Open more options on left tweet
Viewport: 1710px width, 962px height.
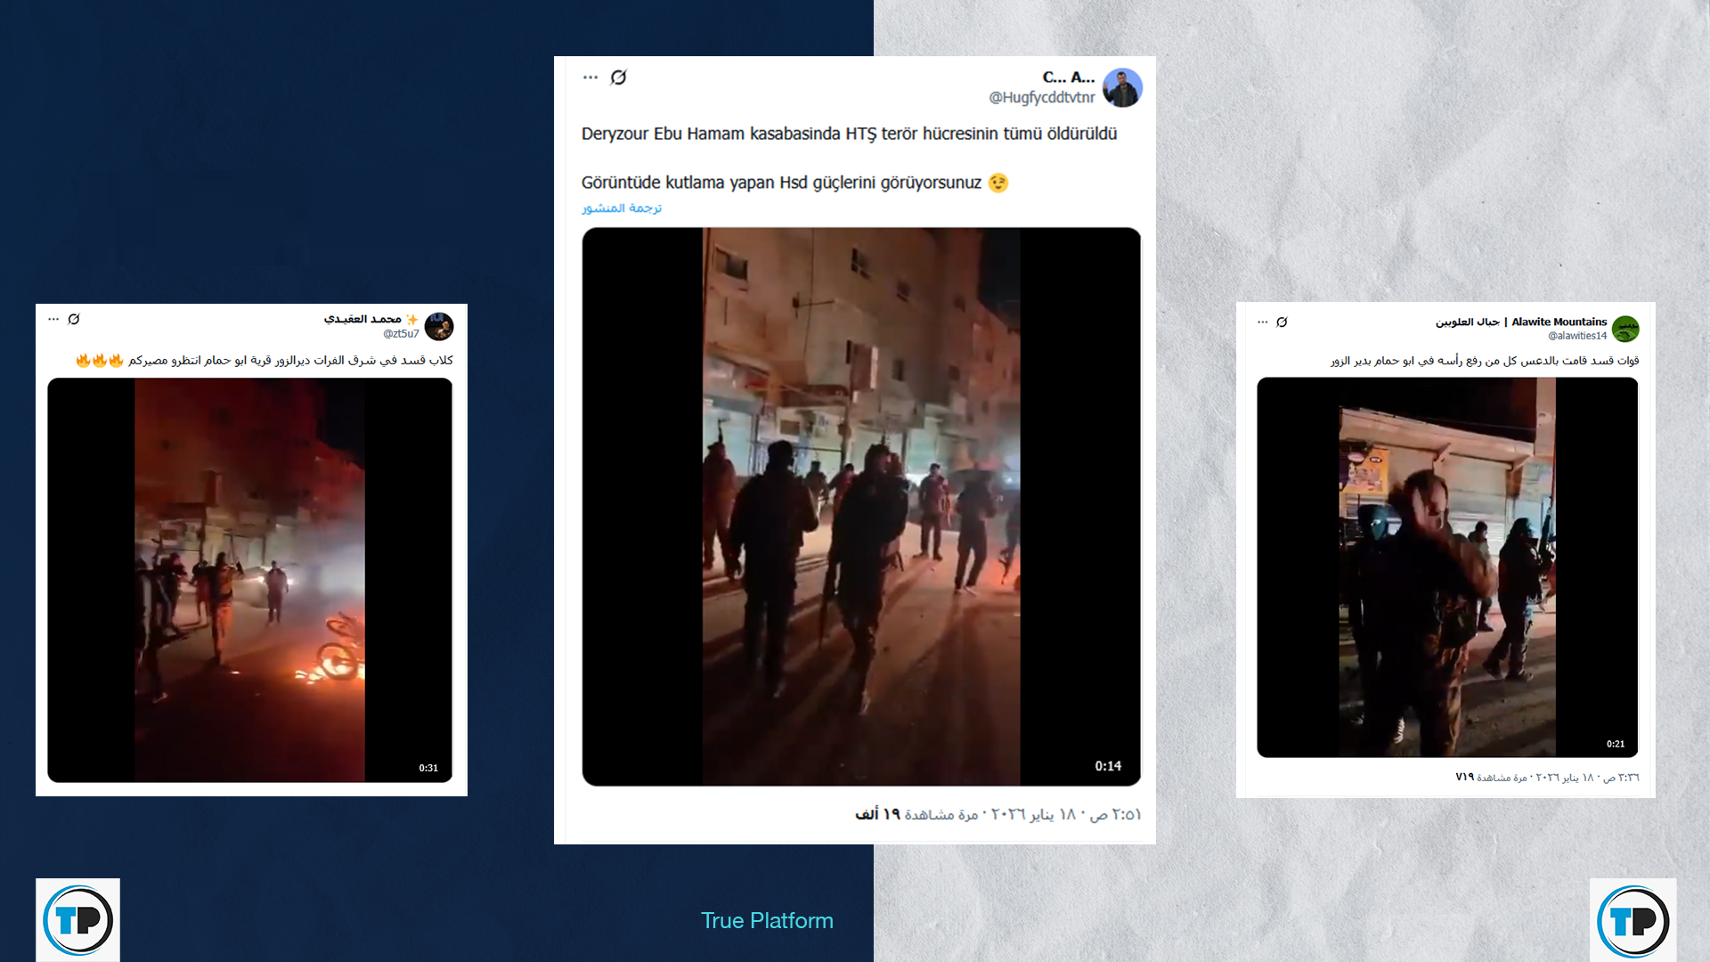[x=53, y=319]
